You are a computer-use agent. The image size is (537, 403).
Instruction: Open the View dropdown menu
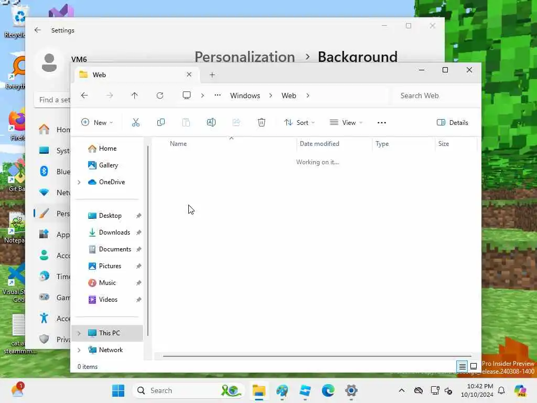tap(346, 122)
